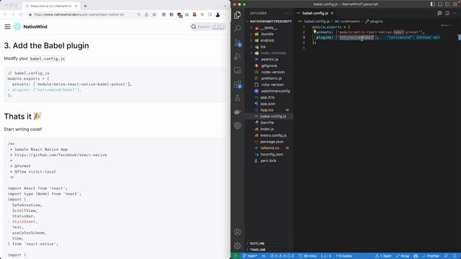This screenshot has width=461, height=259.
Task: Click the editor toolbar search-style icon beside split editor
Action: 439,13
